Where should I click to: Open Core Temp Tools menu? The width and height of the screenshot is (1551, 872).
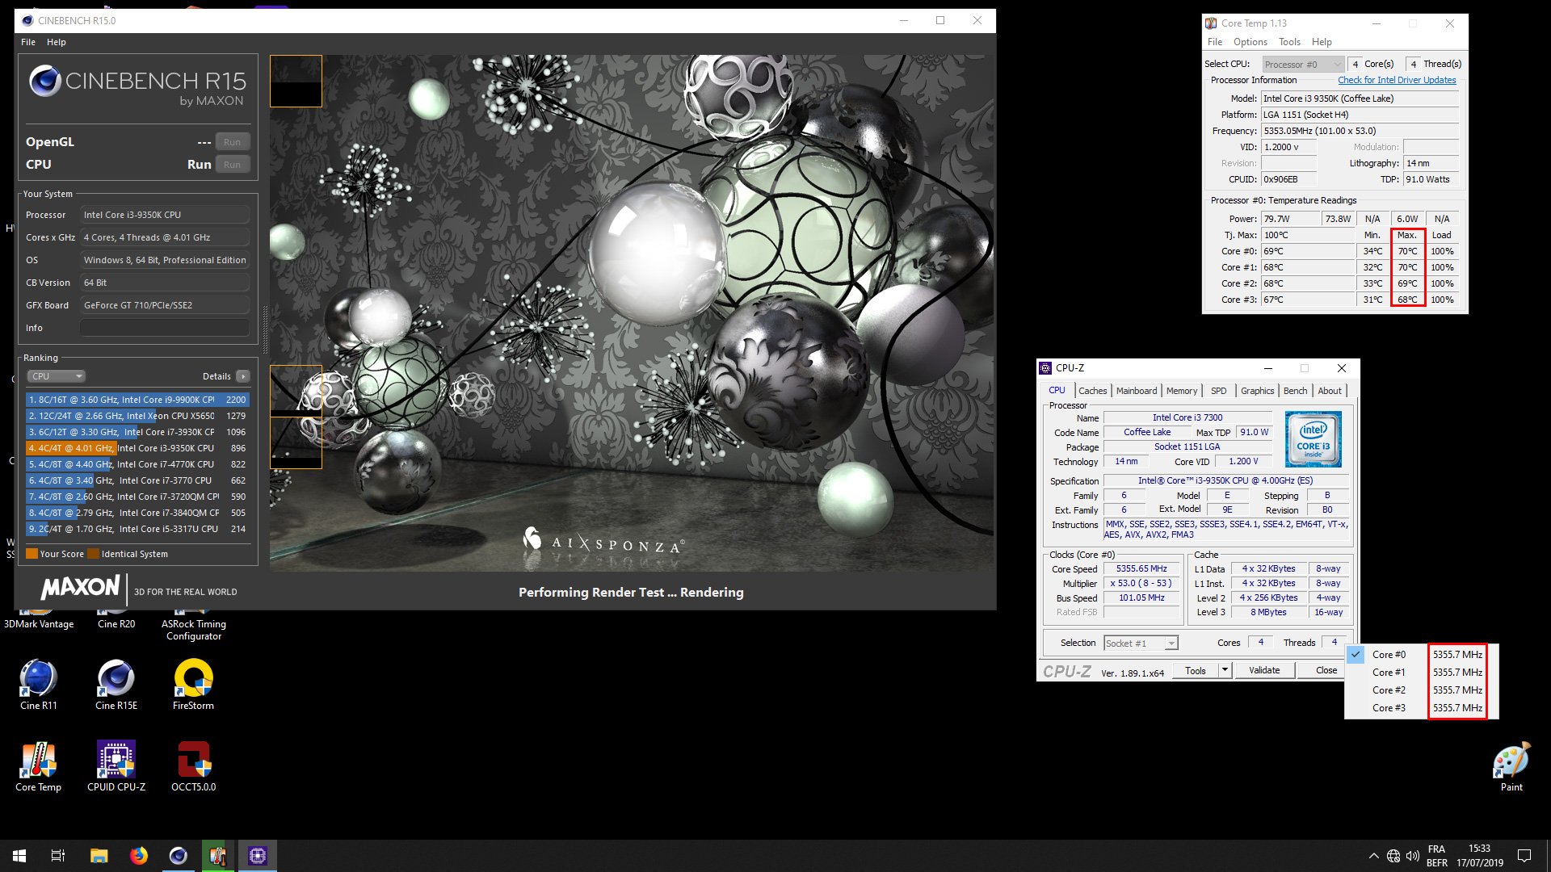pos(1289,42)
